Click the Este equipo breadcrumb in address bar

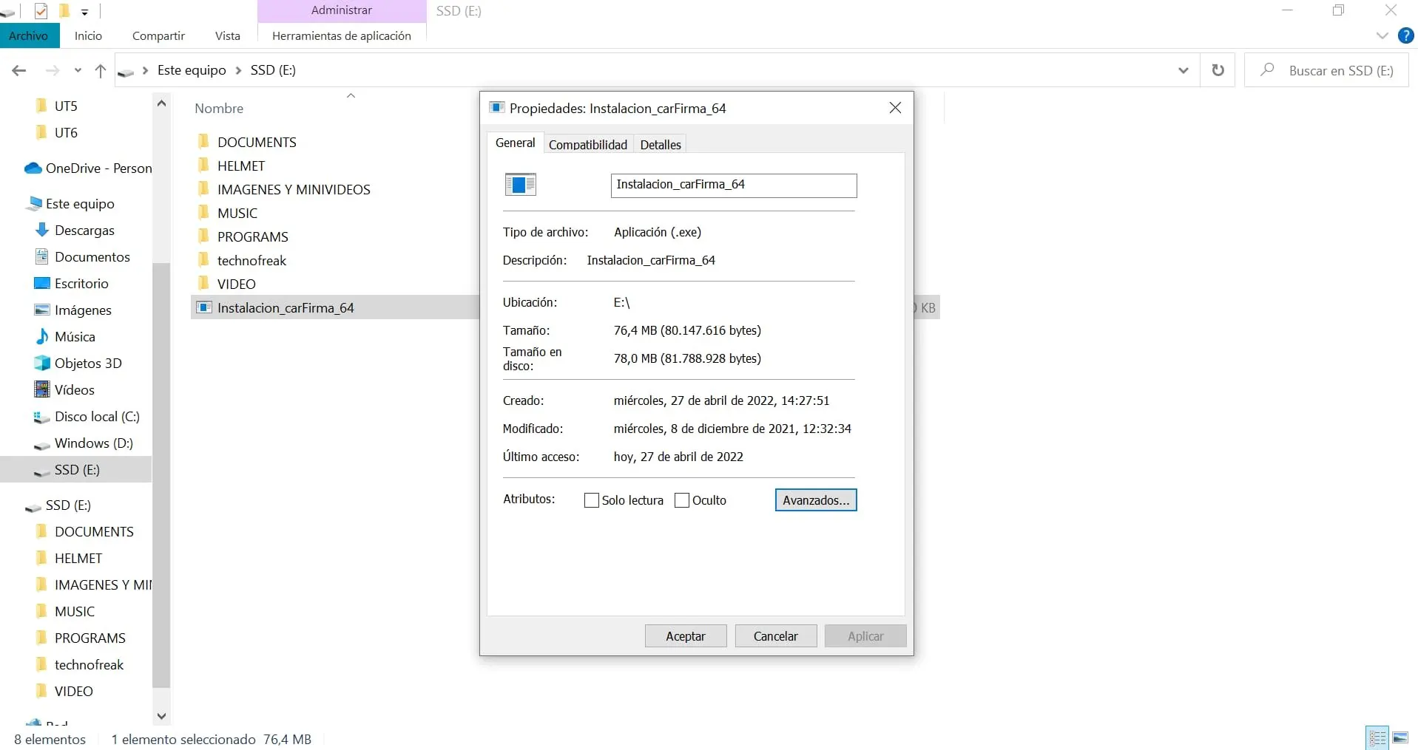192,70
